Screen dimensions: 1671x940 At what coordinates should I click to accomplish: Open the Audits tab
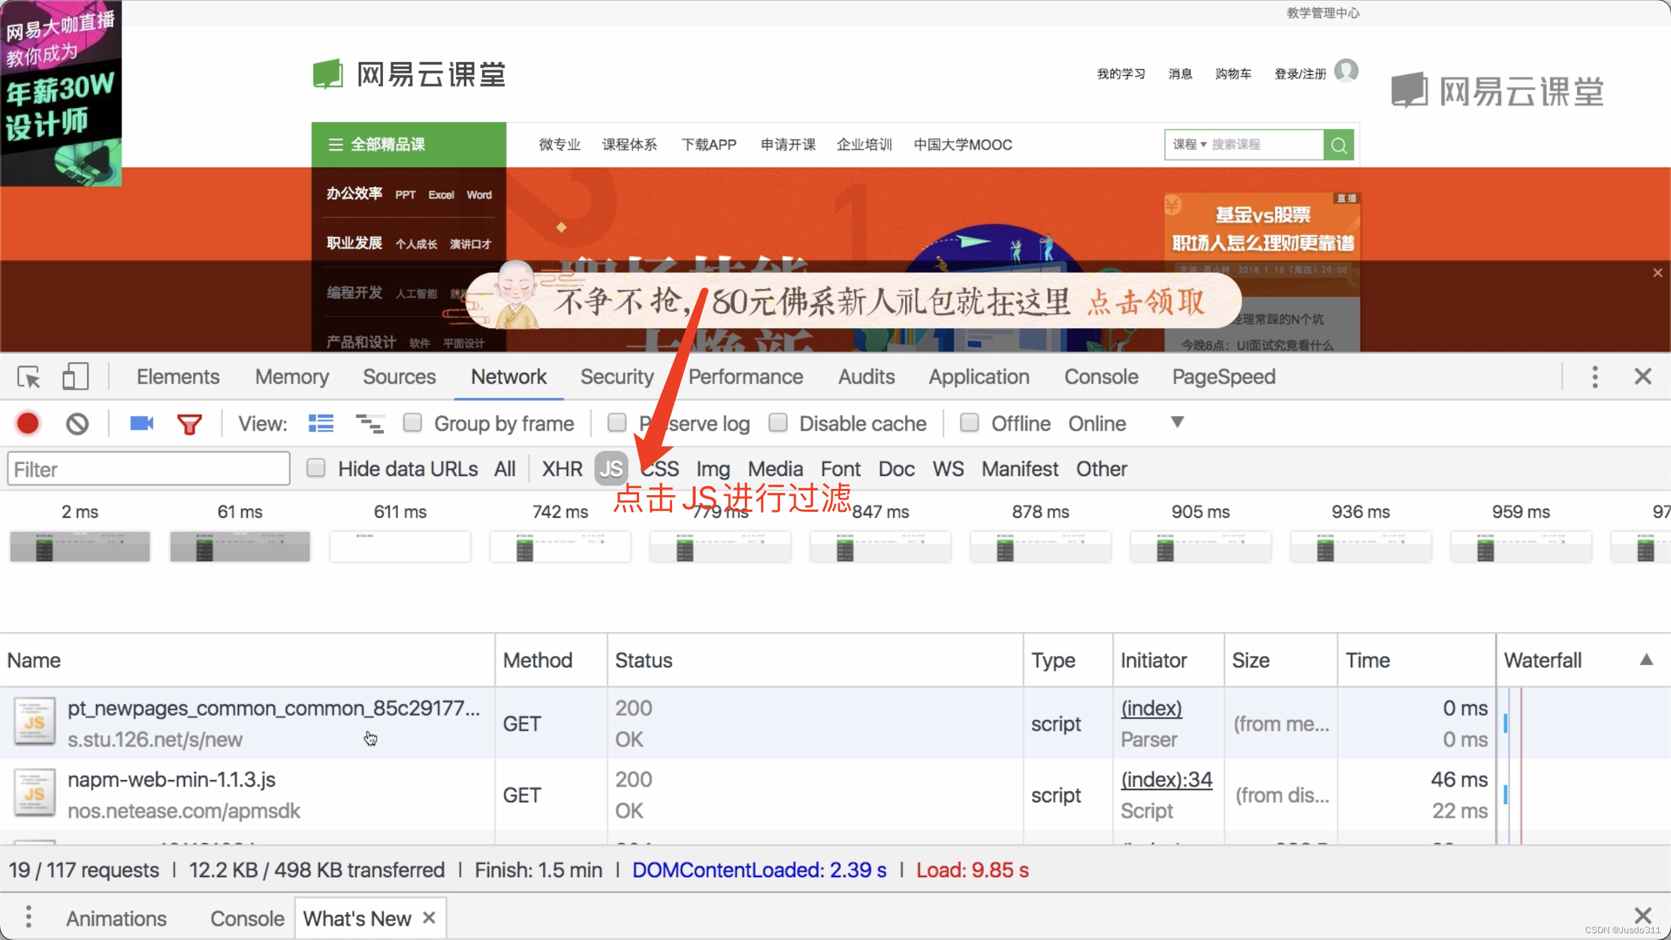tap(867, 377)
